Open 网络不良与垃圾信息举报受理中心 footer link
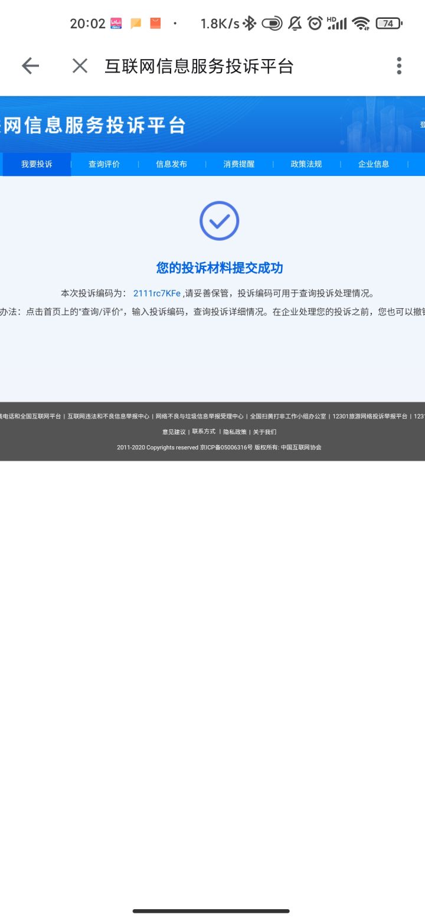Viewport: 425px width, 921px height. coord(200,416)
